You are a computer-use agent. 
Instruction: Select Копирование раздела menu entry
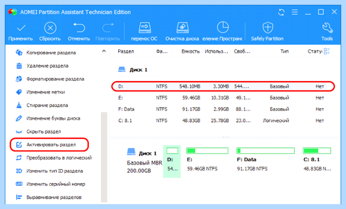(51, 52)
